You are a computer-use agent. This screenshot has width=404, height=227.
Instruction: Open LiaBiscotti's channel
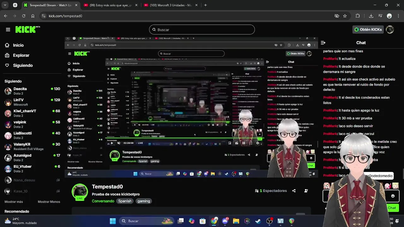[32, 136]
